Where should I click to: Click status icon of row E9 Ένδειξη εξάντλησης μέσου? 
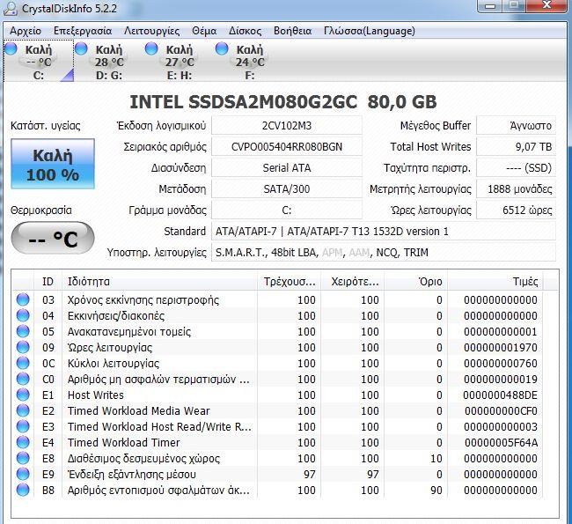click(x=23, y=474)
